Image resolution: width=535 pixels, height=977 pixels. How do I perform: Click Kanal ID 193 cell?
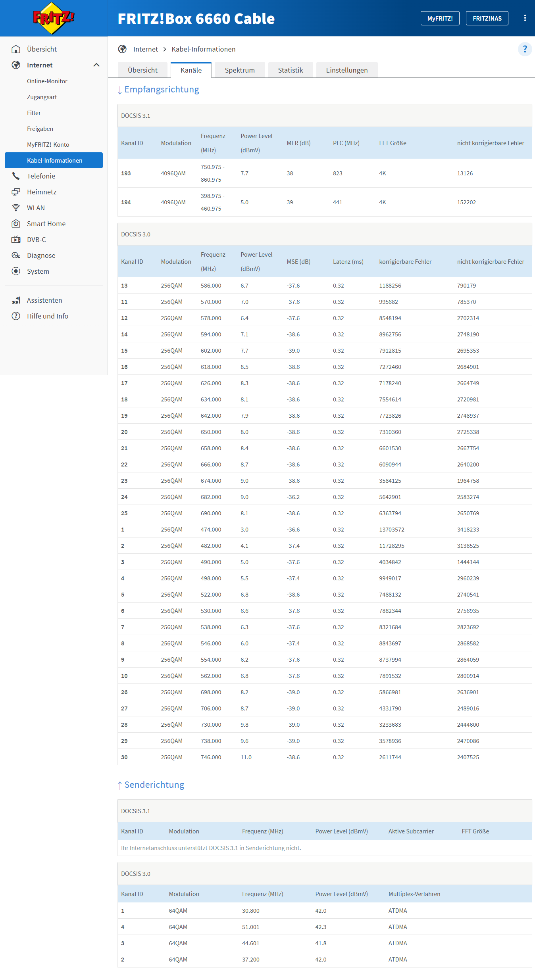[x=126, y=173]
